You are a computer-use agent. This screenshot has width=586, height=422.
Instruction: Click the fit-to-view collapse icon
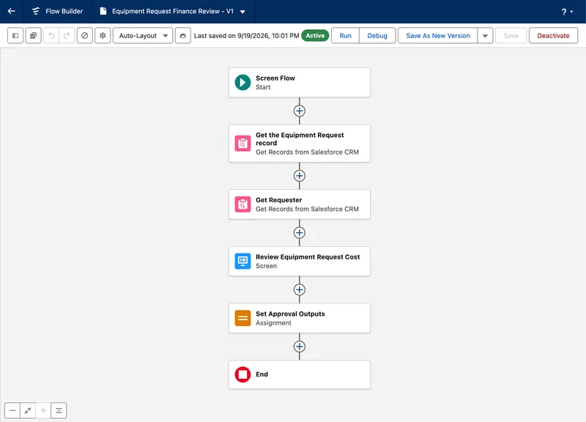point(28,410)
